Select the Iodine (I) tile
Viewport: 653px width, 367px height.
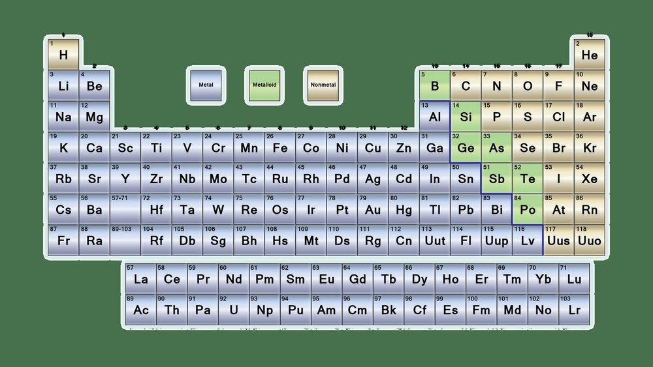pos(558,178)
